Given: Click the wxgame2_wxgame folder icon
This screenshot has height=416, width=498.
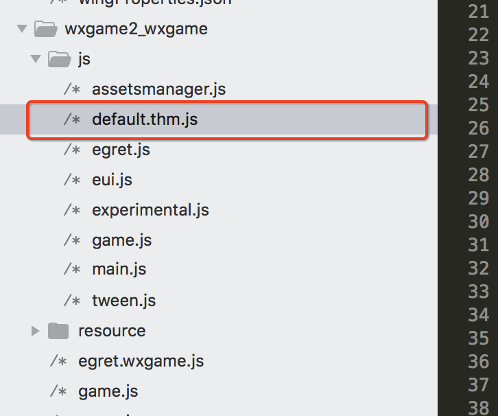Looking at the screenshot, I should [x=45, y=29].
